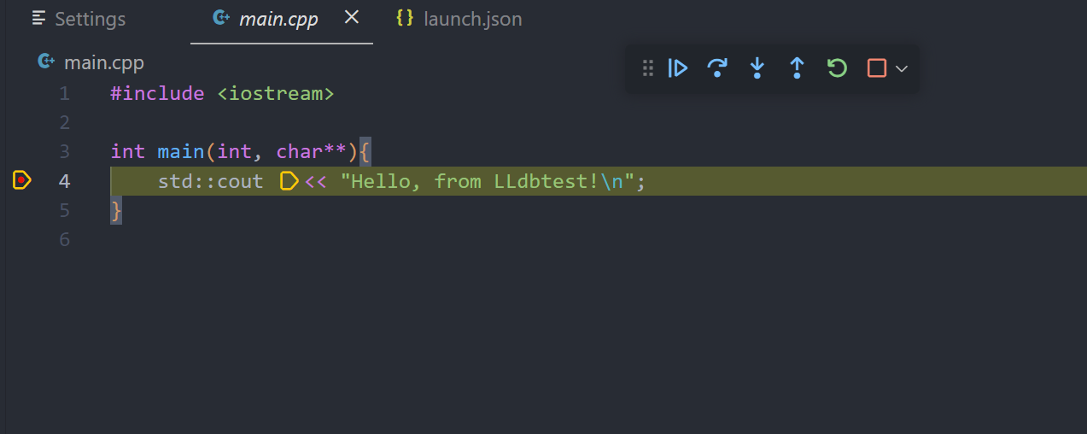Viewport: 1087px width, 434px height.
Task: Click line number 5 in the gutter
Action: click(x=65, y=209)
